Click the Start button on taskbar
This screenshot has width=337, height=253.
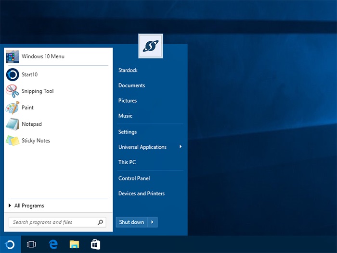tap(10, 244)
